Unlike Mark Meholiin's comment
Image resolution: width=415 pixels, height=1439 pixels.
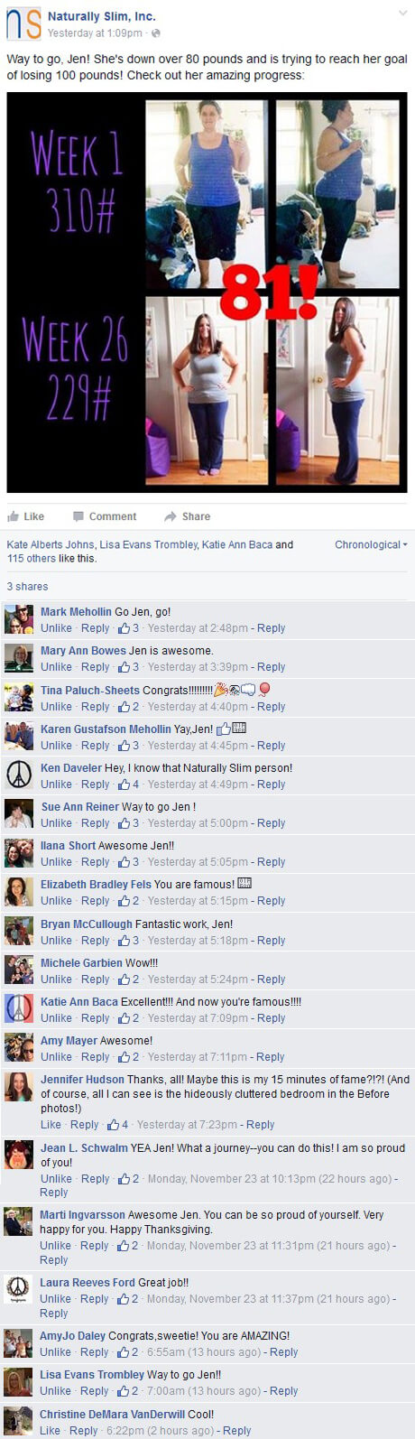pos(56,628)
